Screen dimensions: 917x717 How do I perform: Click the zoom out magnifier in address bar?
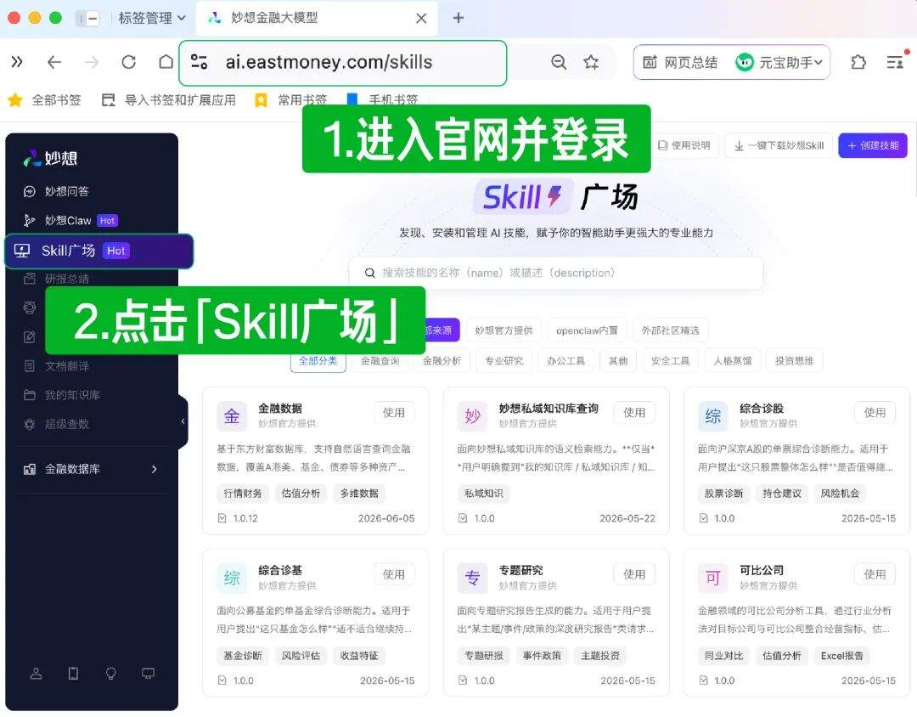(559, 62)
